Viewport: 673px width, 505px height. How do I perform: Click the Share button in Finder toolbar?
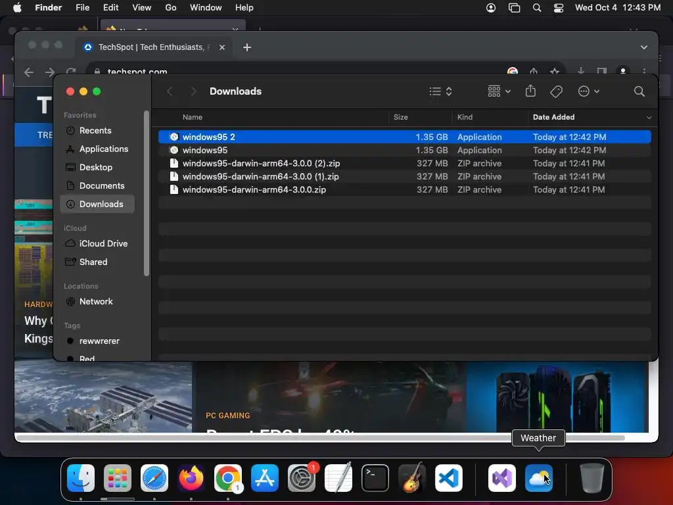tap(530, 91)
